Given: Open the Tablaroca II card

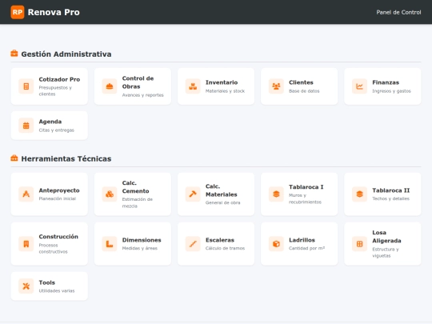Looking at the screenshot, I should [382, 194].
